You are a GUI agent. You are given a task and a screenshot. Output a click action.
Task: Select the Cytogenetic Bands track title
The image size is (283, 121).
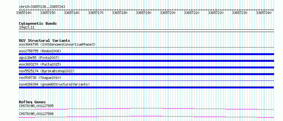pyautogui.click(x=38, y=23)
